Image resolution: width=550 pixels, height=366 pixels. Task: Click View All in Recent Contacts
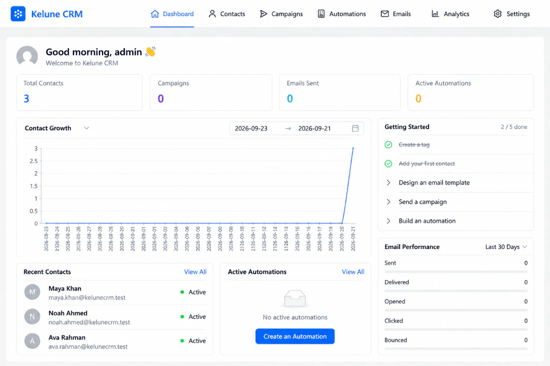click(x=195, y=272)
